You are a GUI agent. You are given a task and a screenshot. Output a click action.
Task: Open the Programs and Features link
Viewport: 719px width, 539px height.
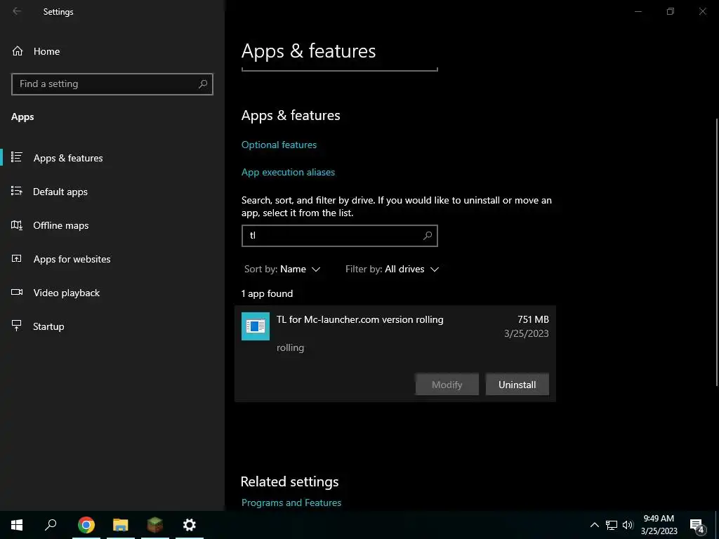291,503
